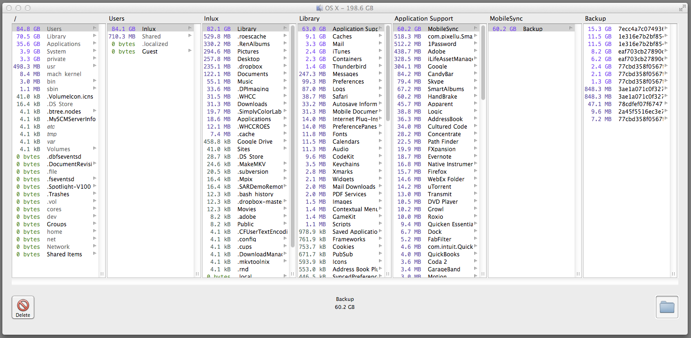Select the MobileSync row at 60.2 GB
The image size is (691, 338).
click(436, 29)
